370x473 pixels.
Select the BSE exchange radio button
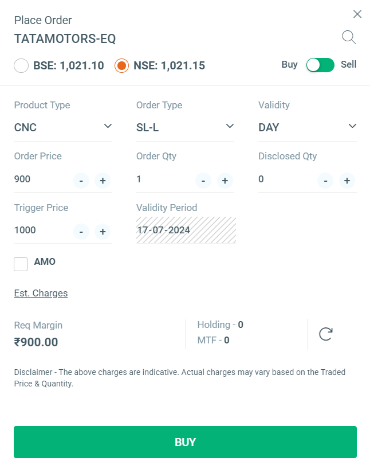(x=21, y=65)
